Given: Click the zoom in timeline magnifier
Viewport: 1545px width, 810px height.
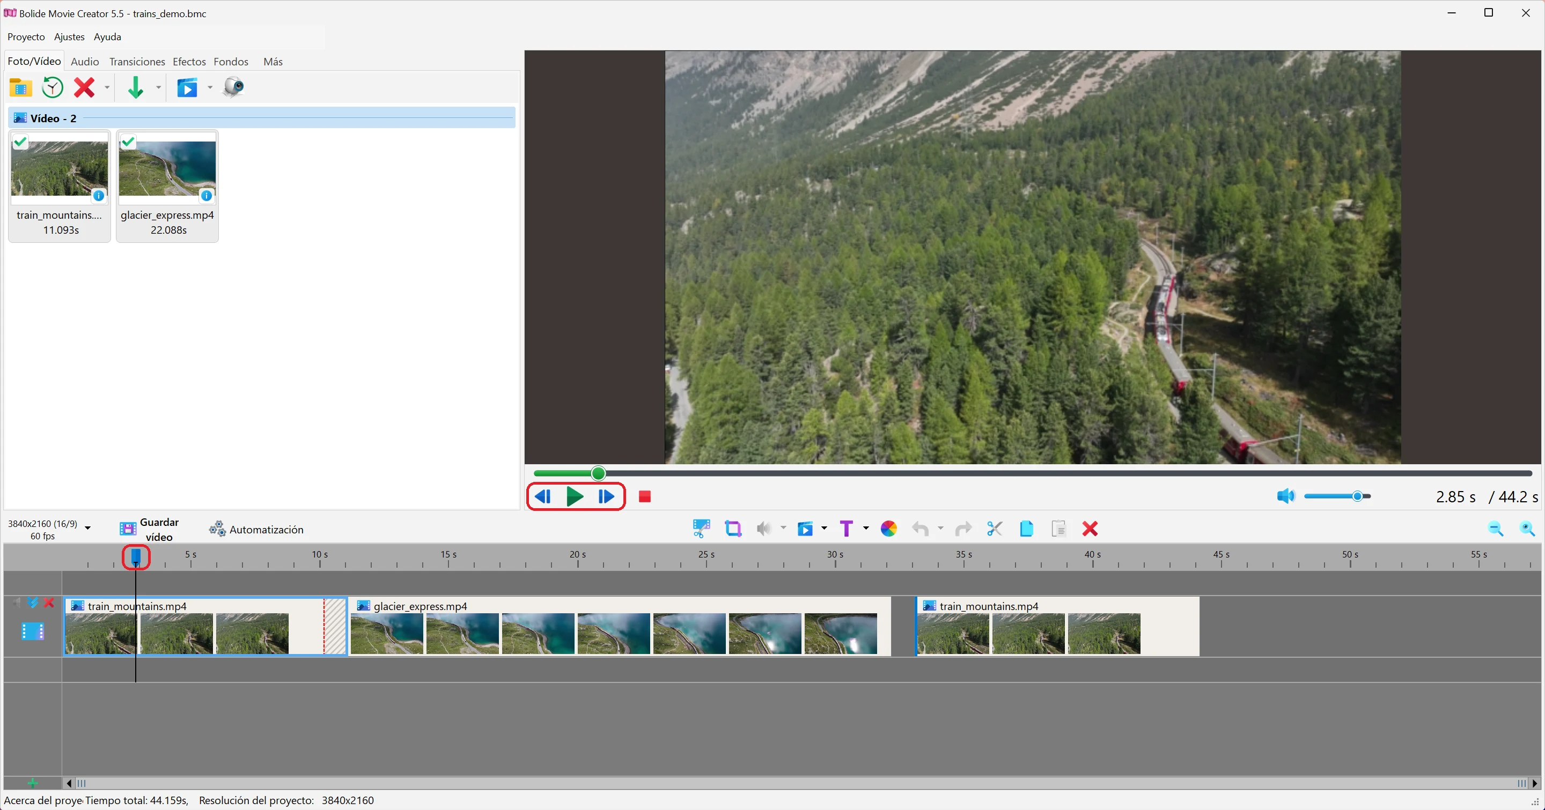Looking at the screenshot, I should pyautogui.click(x=1527, y=529).
